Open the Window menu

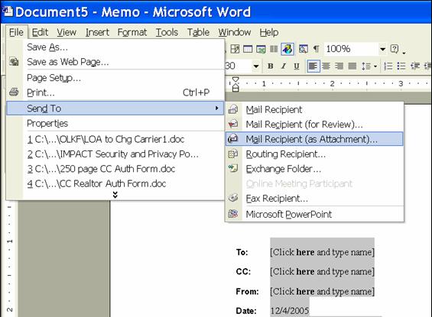pos(235,32)
